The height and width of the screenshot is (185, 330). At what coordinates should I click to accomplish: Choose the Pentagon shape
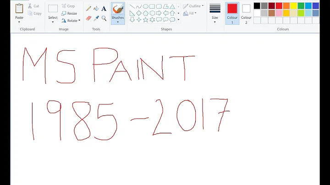point(146,13)
